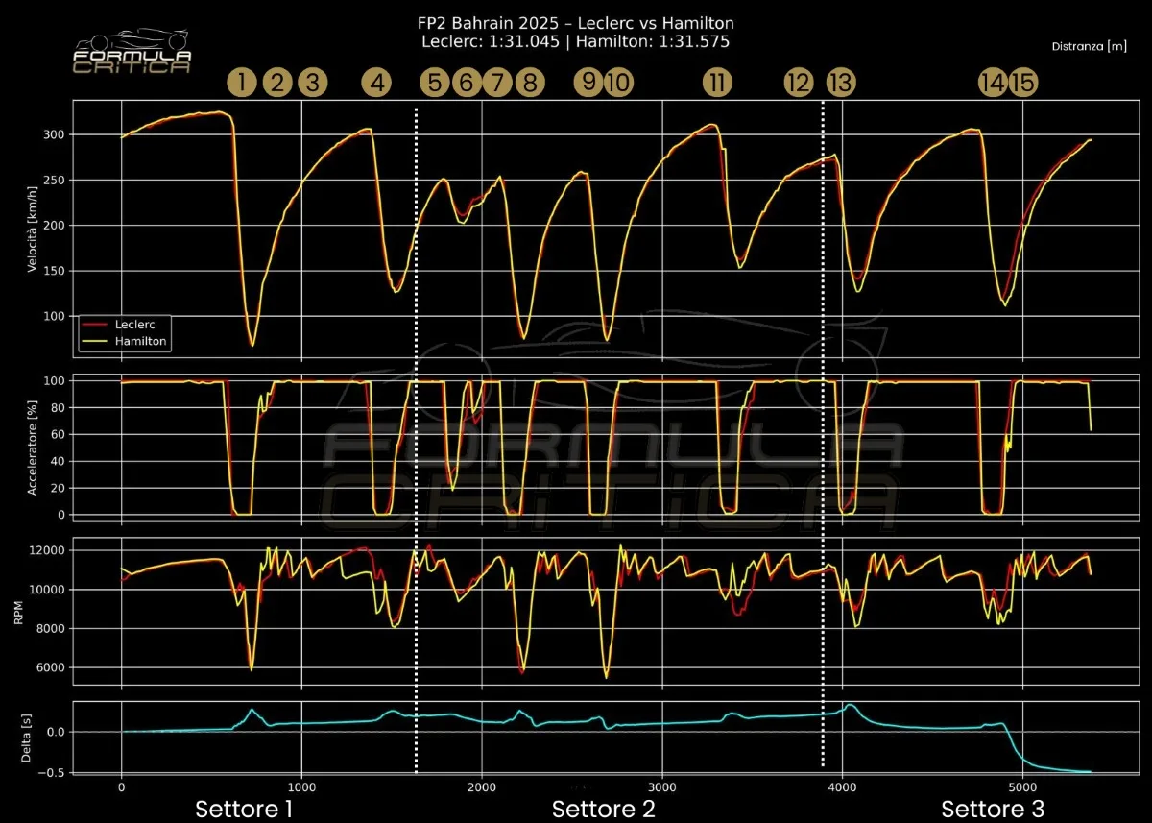Select the turn 13 circle marker
Screen dimensions: 1152x823
click(840, 83)
